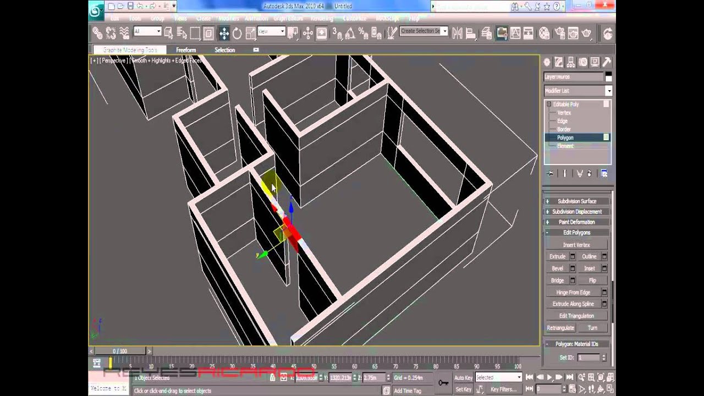The width and height of the screenshot is (704, 396).
Task: Toggle the Percent Snap button
Action: click(364, 34)
